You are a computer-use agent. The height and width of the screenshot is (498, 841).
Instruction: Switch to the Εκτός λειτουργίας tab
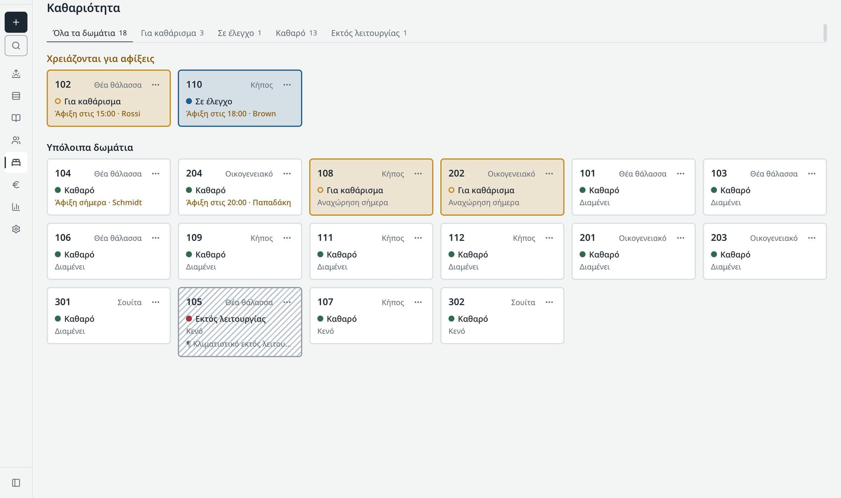[369, 33]
